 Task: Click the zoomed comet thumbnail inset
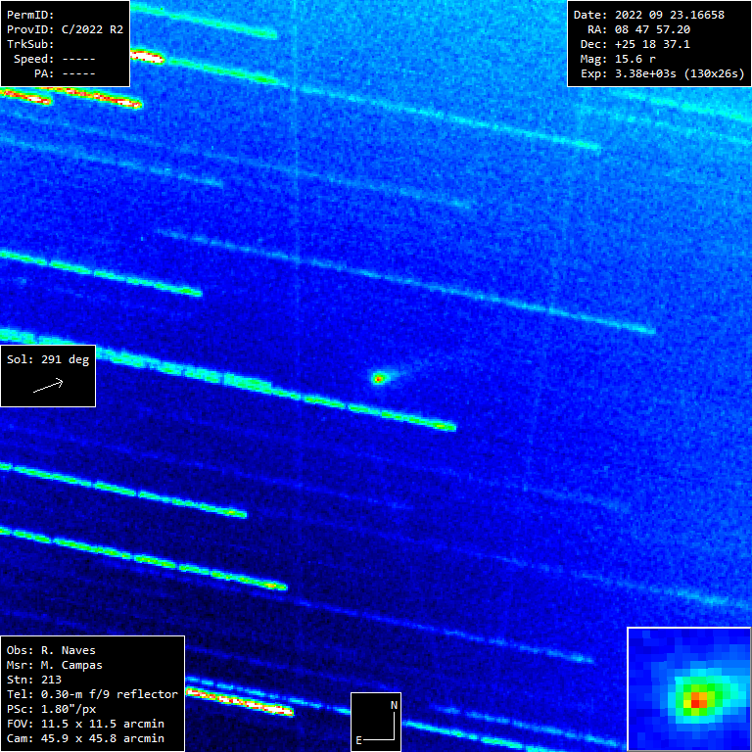689,689
